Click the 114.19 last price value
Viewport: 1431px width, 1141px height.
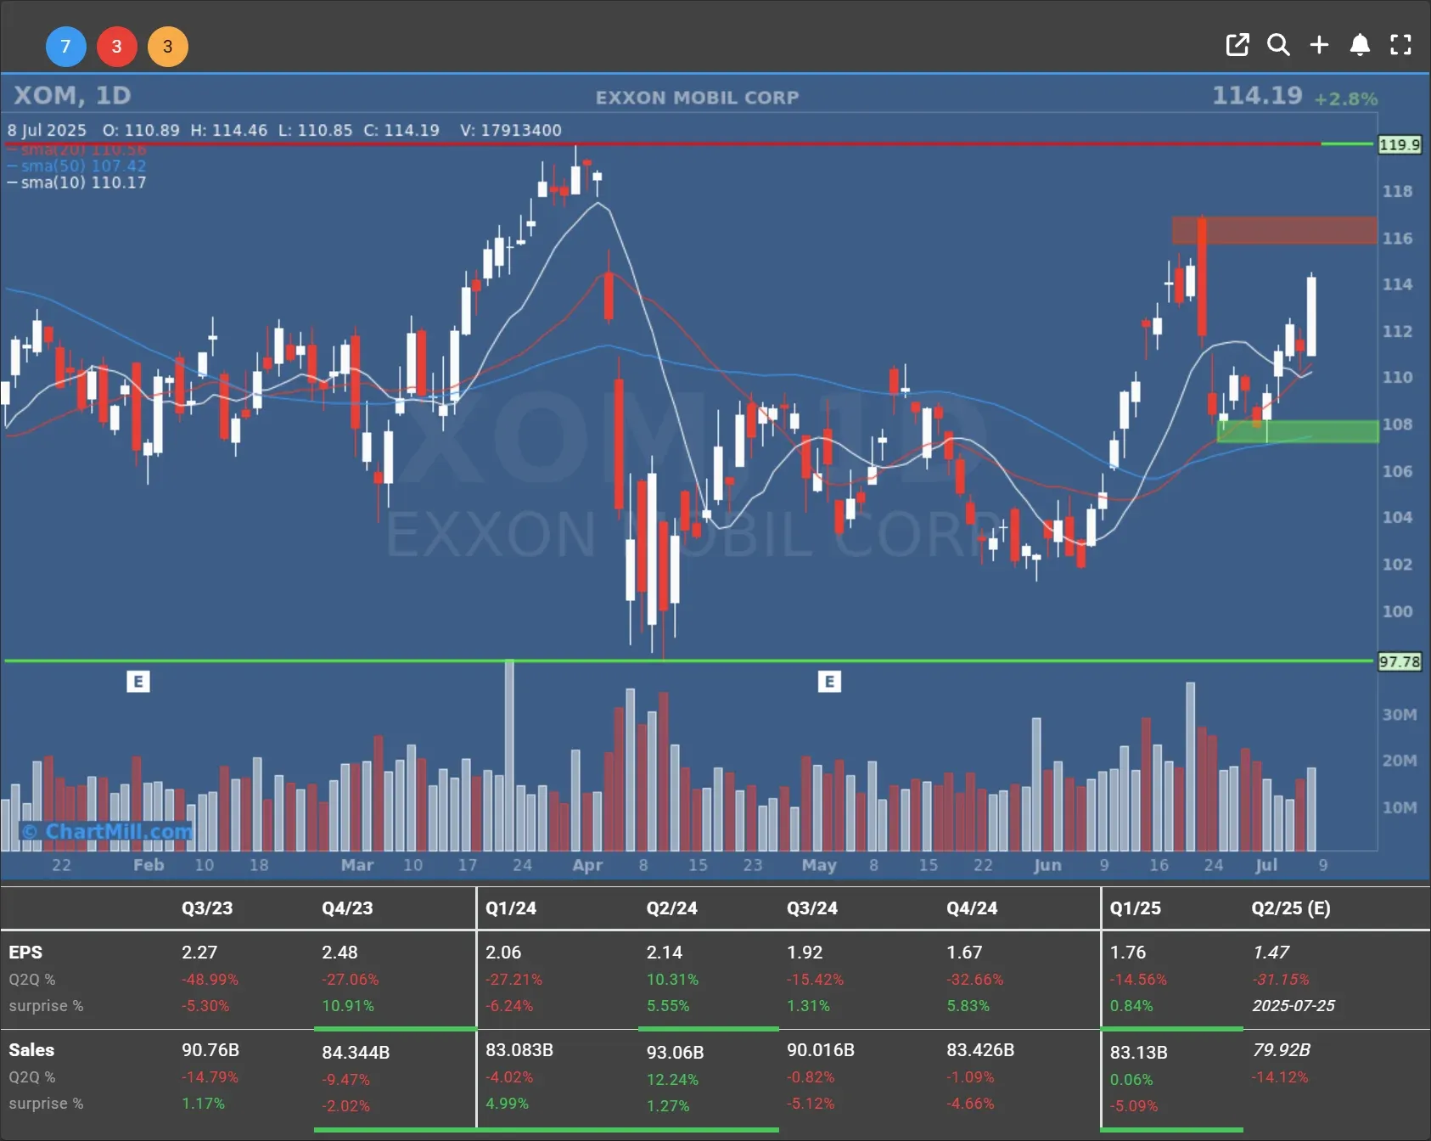coord(1256,95)
